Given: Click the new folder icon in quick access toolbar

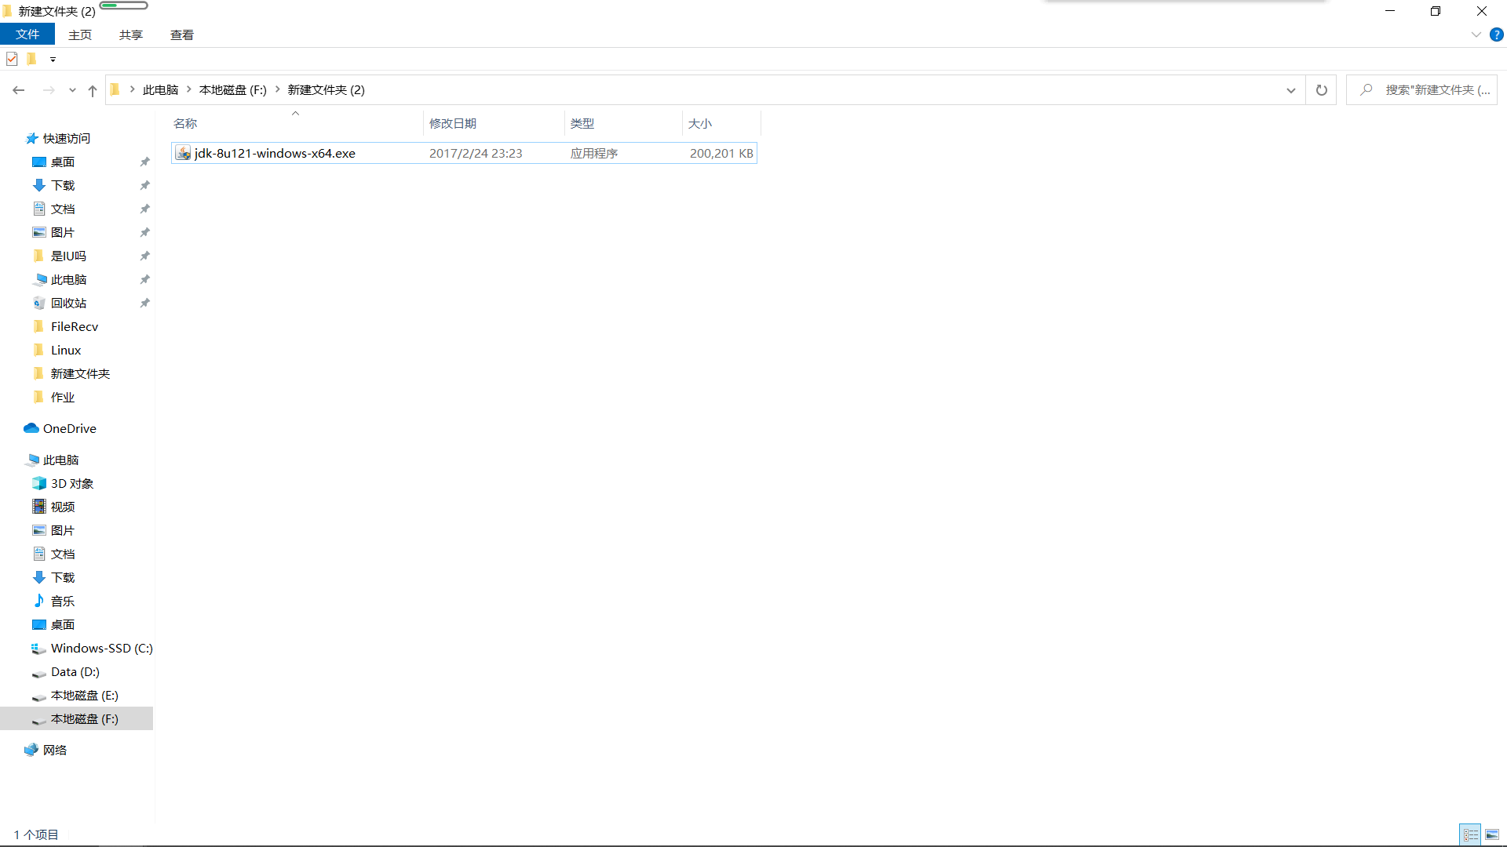Looking at the screenshot, I should click(x=31, y=59).
